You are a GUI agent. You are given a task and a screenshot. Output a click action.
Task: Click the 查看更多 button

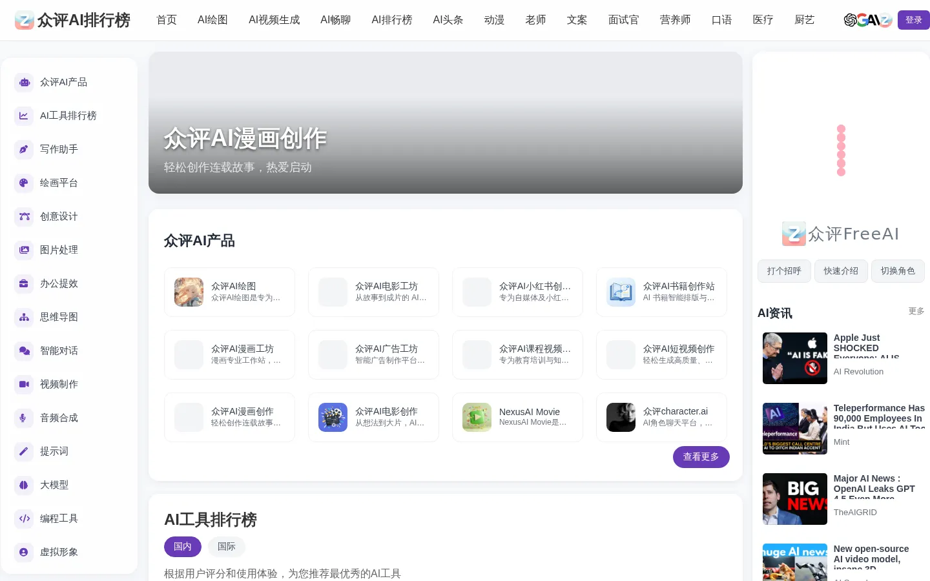pos(701,457)
